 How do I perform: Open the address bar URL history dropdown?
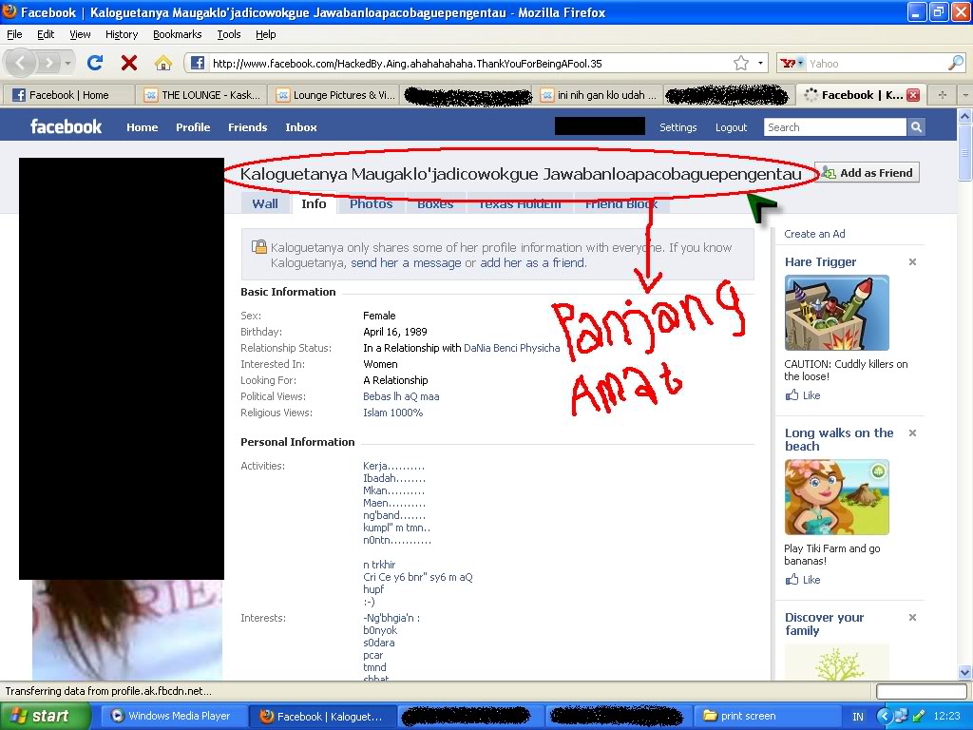pos(760,63)
